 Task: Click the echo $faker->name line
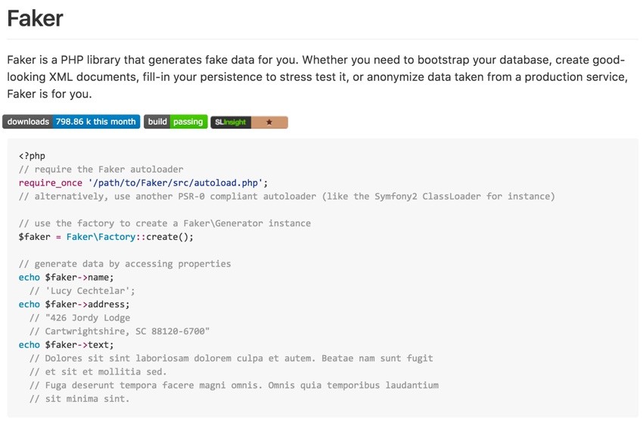(x=66, y=278)
